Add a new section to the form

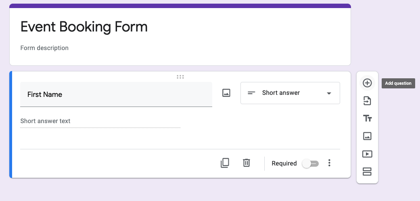[x=367, y=172]
